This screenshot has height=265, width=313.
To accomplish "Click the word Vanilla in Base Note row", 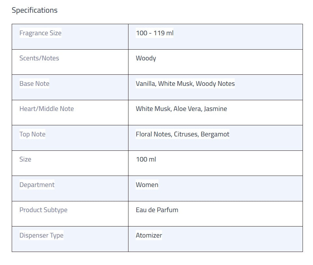I will coord(146,84).
